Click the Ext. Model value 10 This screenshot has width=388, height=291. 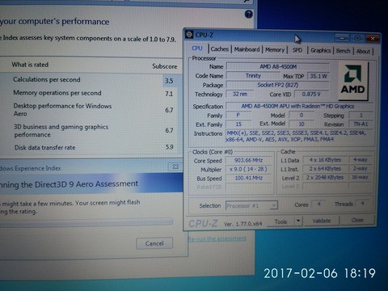point(302,124)
